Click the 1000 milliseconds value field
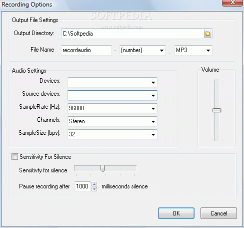The image size is (244, 228). [82, 186]
